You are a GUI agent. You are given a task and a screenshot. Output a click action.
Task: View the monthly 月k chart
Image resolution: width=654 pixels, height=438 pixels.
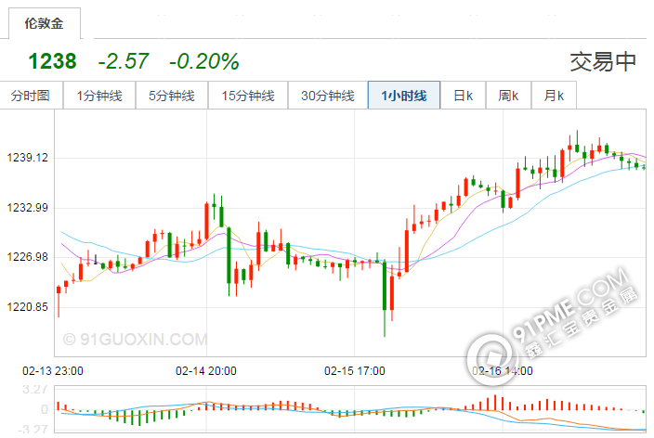tap(554, 96)
